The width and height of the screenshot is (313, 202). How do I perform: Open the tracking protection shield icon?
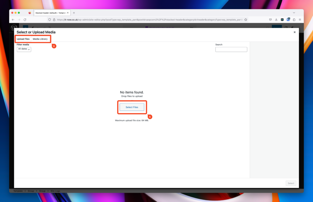[x=50, y=20]
